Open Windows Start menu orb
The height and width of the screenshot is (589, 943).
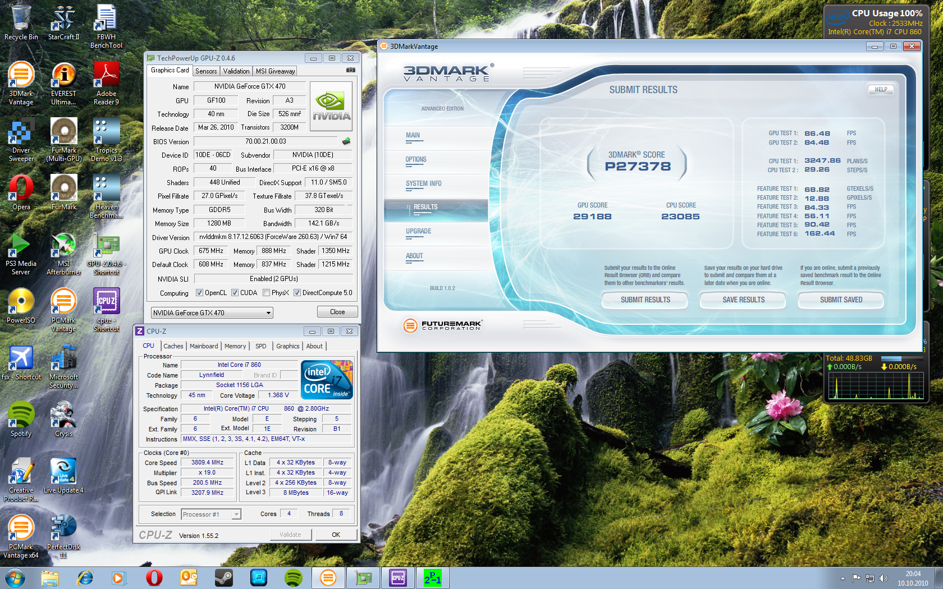coord(15,578)
